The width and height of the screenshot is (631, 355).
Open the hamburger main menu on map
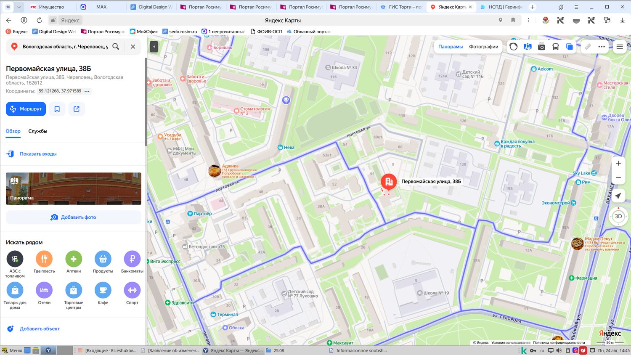[620, 47]
